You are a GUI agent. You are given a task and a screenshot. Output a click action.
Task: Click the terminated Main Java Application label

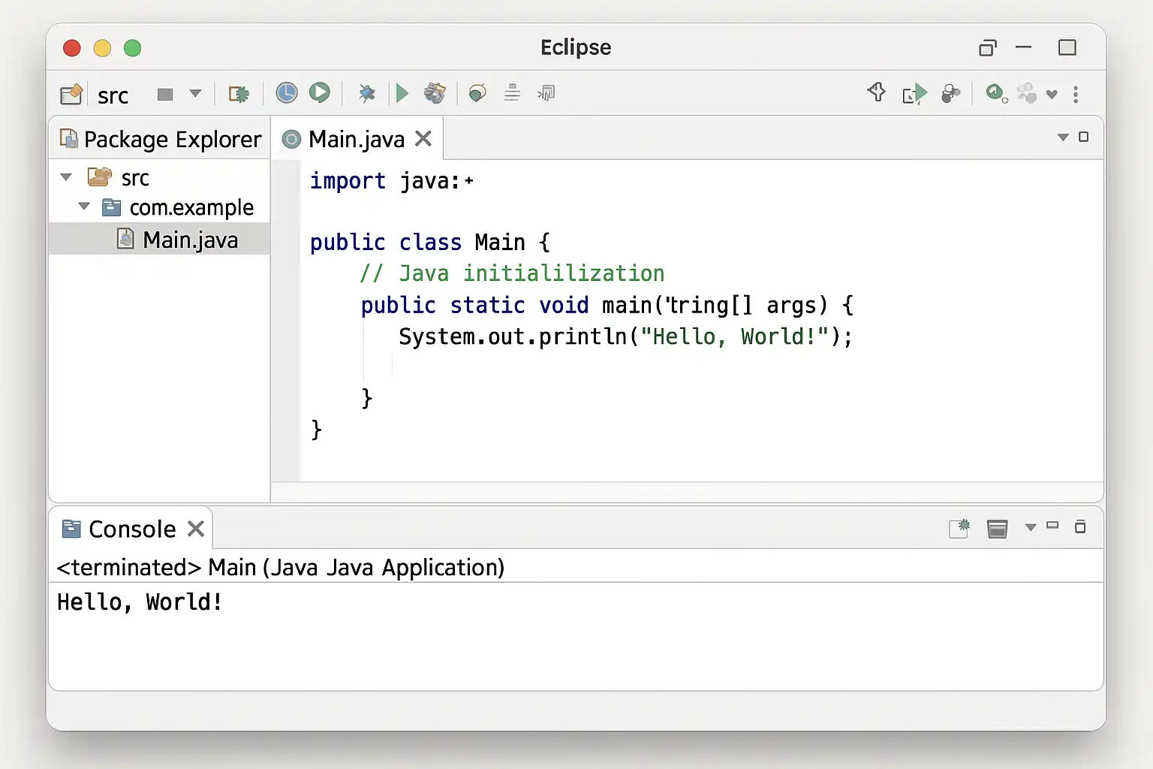click(280, 568)
